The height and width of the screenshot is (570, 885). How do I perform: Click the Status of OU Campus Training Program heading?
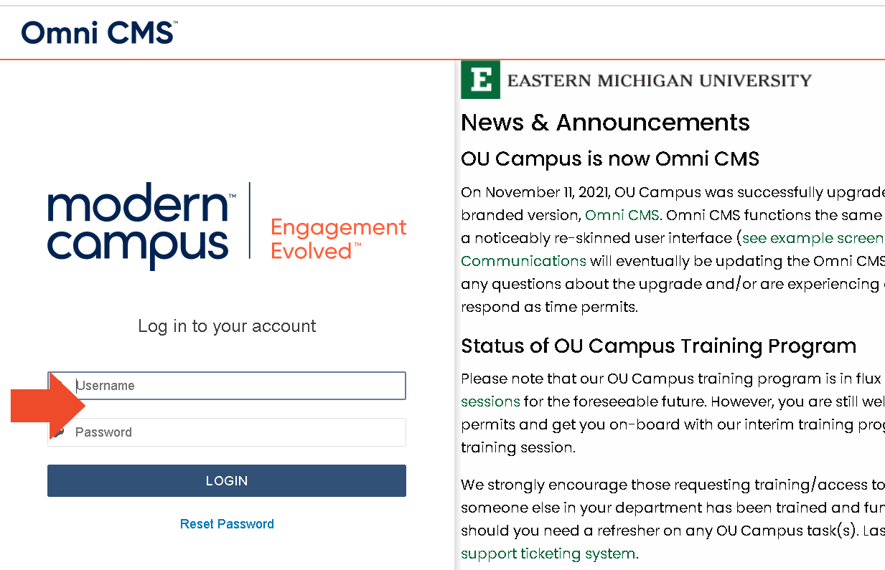[x=658, y=346]
